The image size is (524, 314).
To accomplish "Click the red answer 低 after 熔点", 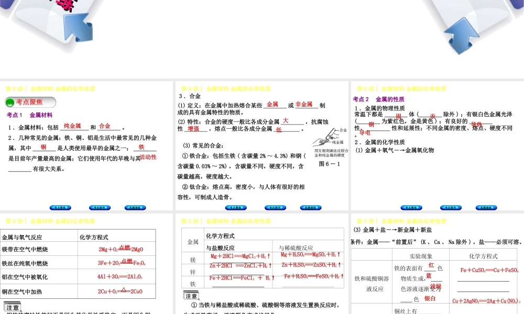I will click(279, 130).
